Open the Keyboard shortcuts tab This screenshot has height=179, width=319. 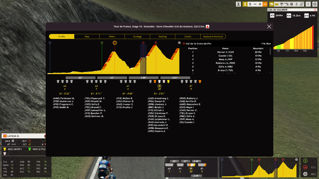213,36
